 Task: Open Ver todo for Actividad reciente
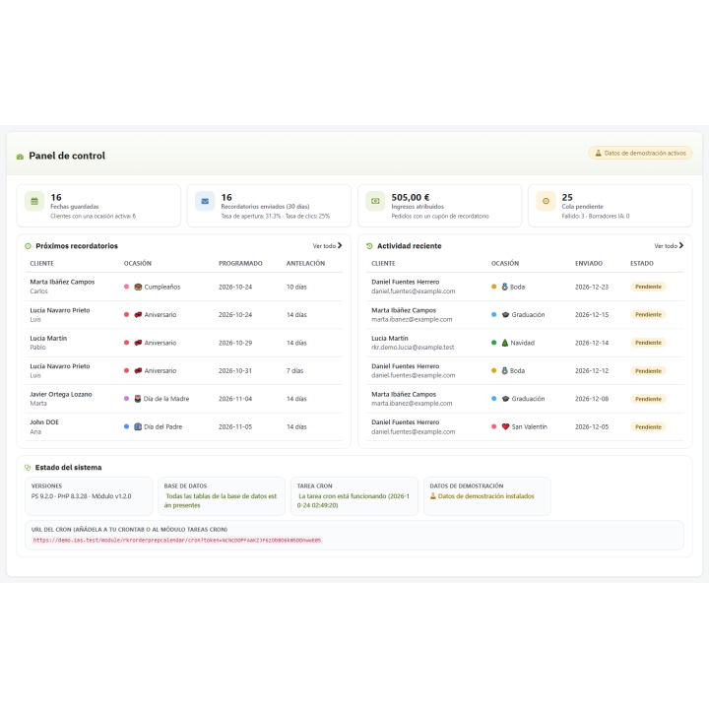point(669,246)
